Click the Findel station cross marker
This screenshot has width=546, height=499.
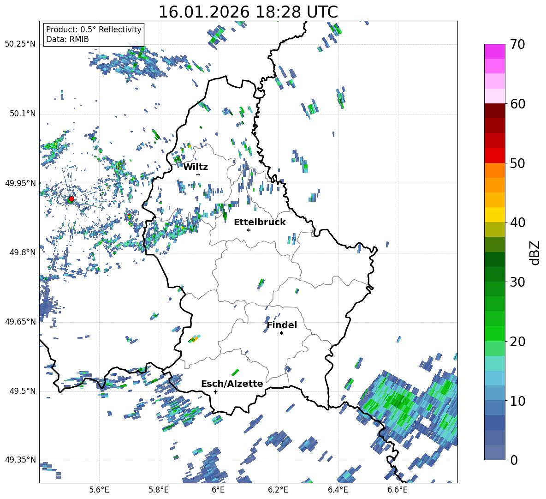click(281, 333)
